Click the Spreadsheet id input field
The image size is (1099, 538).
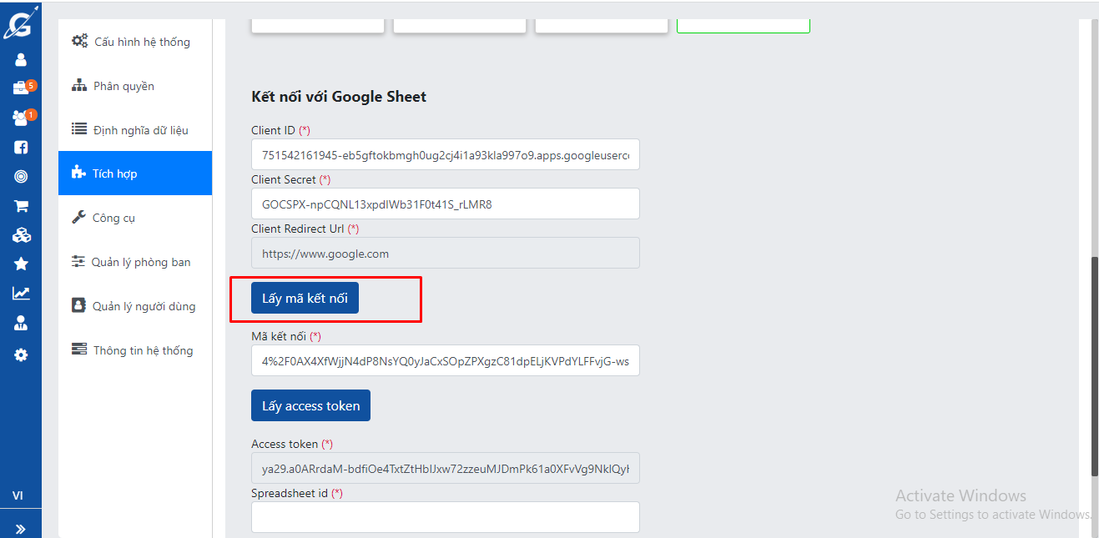pos(445,517)
